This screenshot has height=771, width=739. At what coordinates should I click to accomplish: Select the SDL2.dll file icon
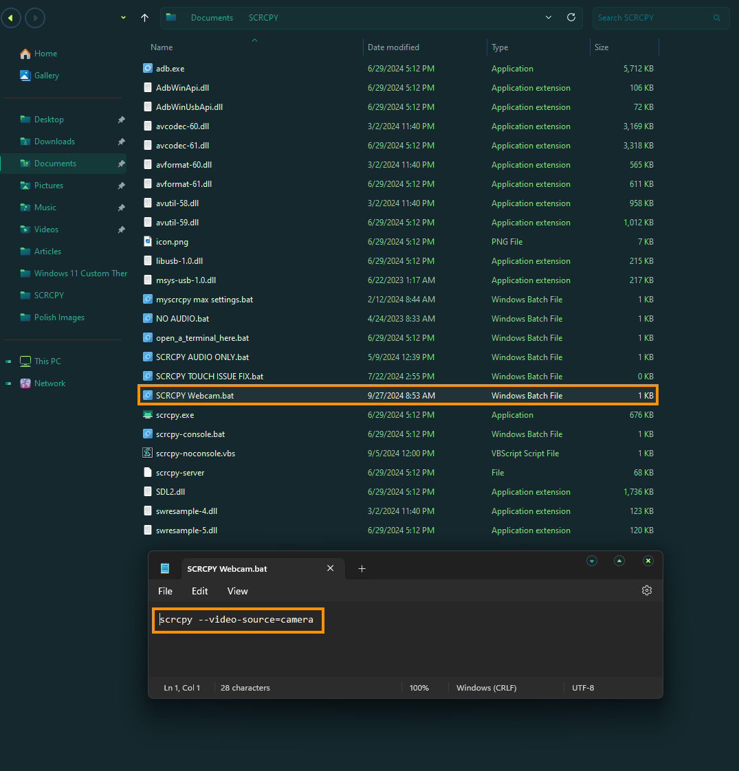[x=148, y=491]
